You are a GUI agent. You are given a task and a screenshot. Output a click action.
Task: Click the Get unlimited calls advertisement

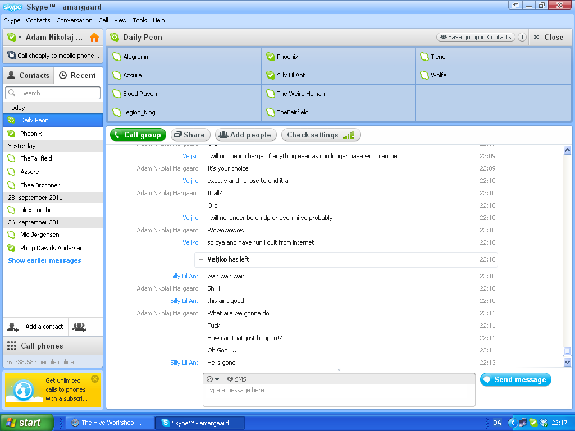[x=52, y=389]
